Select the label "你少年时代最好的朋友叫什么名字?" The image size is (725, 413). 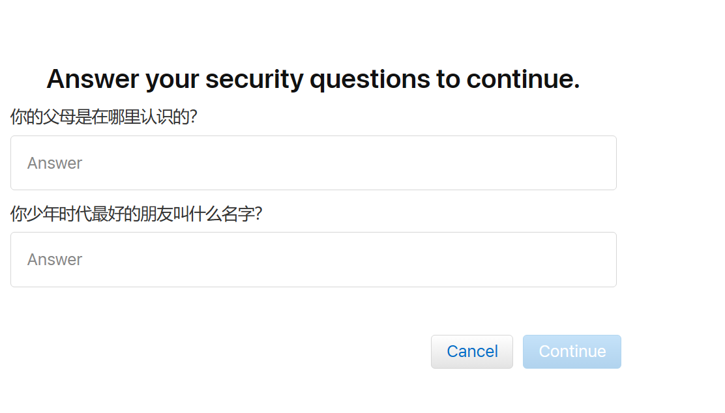click(x=136, y=214)
